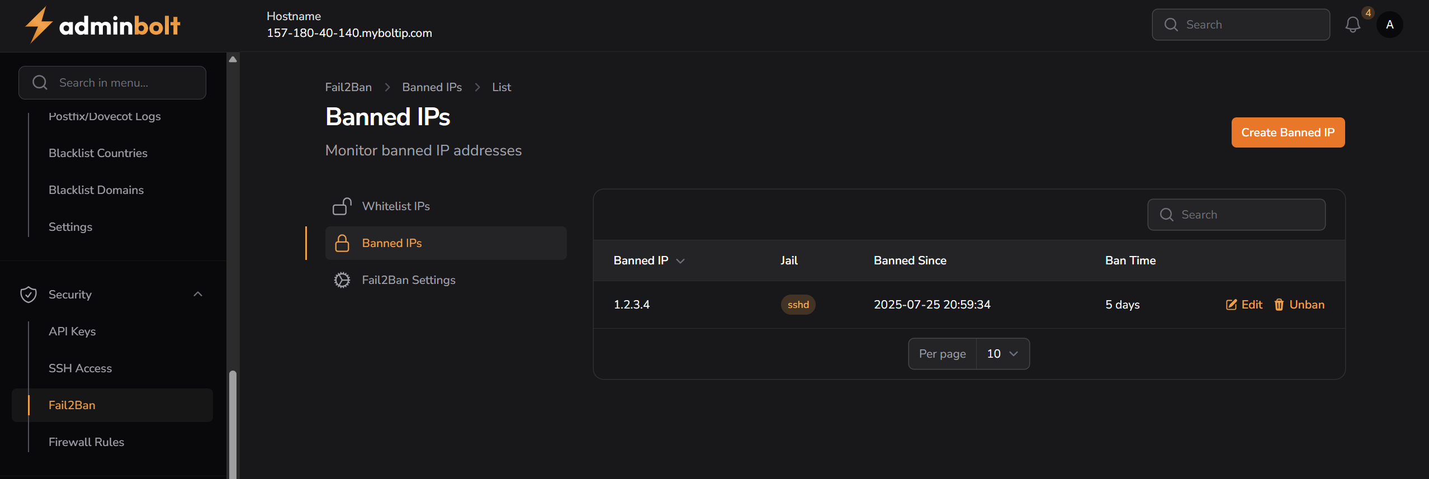This screenshot has height=479, width=1429.
Task: Click the notifications bell icon
Action: (x=1352, y=25)
